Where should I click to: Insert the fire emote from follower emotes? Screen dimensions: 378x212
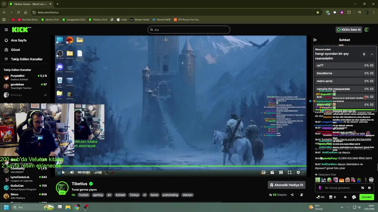point(342,180)
